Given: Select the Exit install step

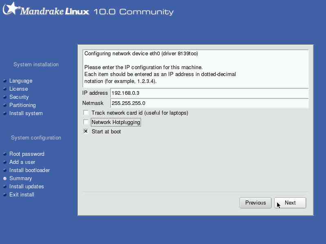Looking at the screenshot, I should 22,195.
